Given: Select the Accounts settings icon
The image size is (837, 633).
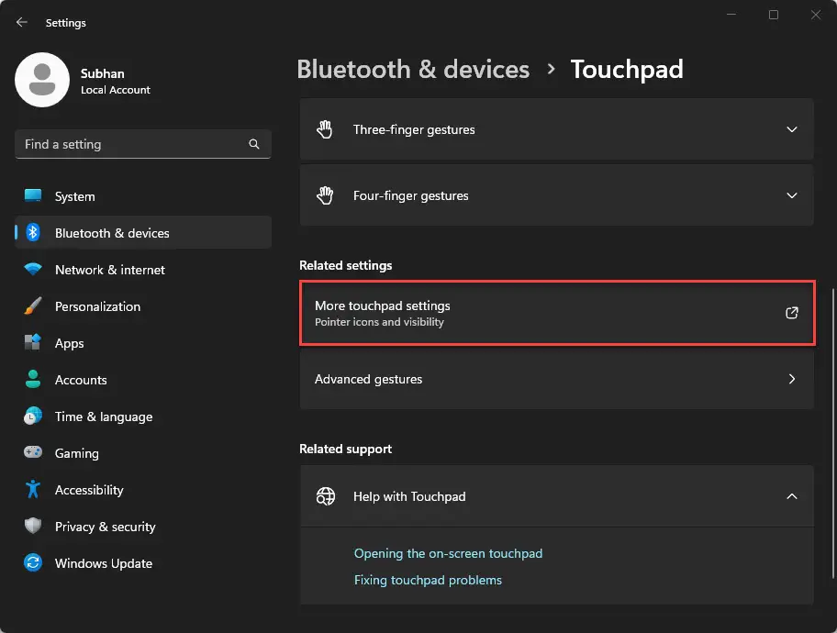Looking at the screenshot, I should click(x=34, y=380).
